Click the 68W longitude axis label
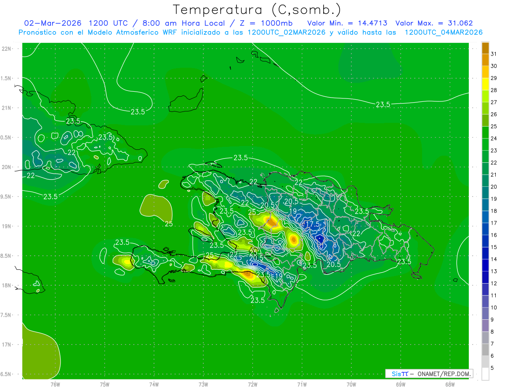 [x=450, y=384]
